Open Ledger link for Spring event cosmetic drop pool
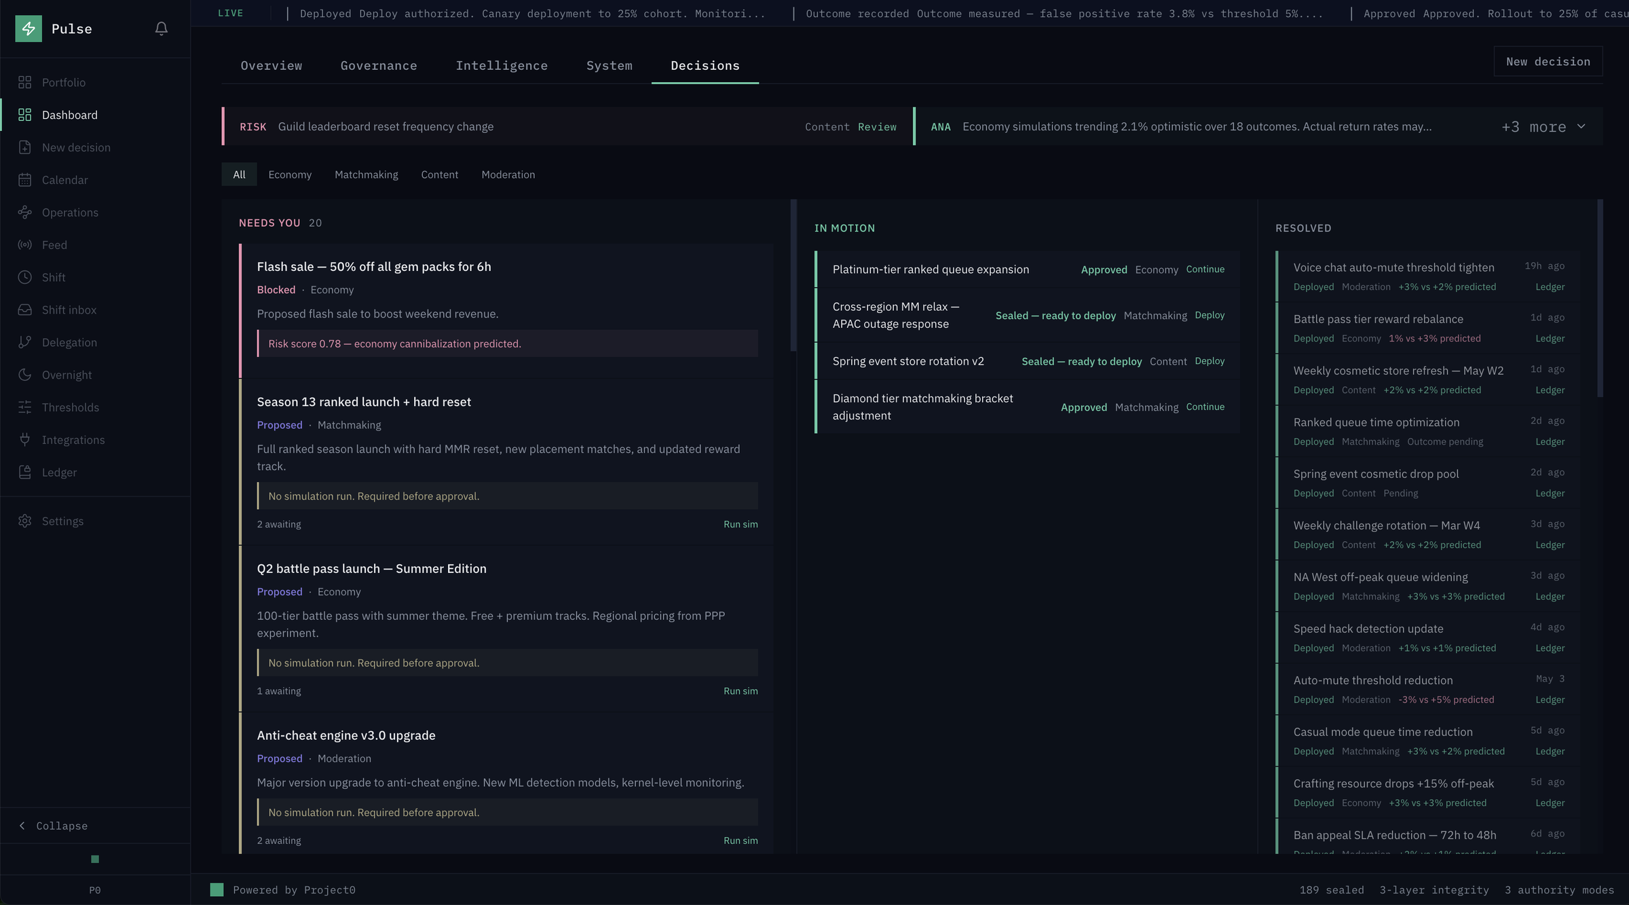The width and height of the screenshot is (1629, 905). [1550, 494]
